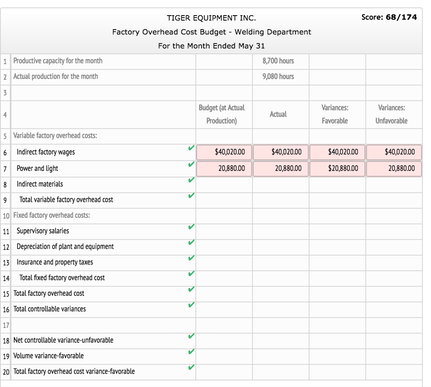The height and width of the screenshot is (387, 431).
Task: Click the Favorable variance field for Indirect factory wages
Action: pyautogui.click(x=338, y=152)
